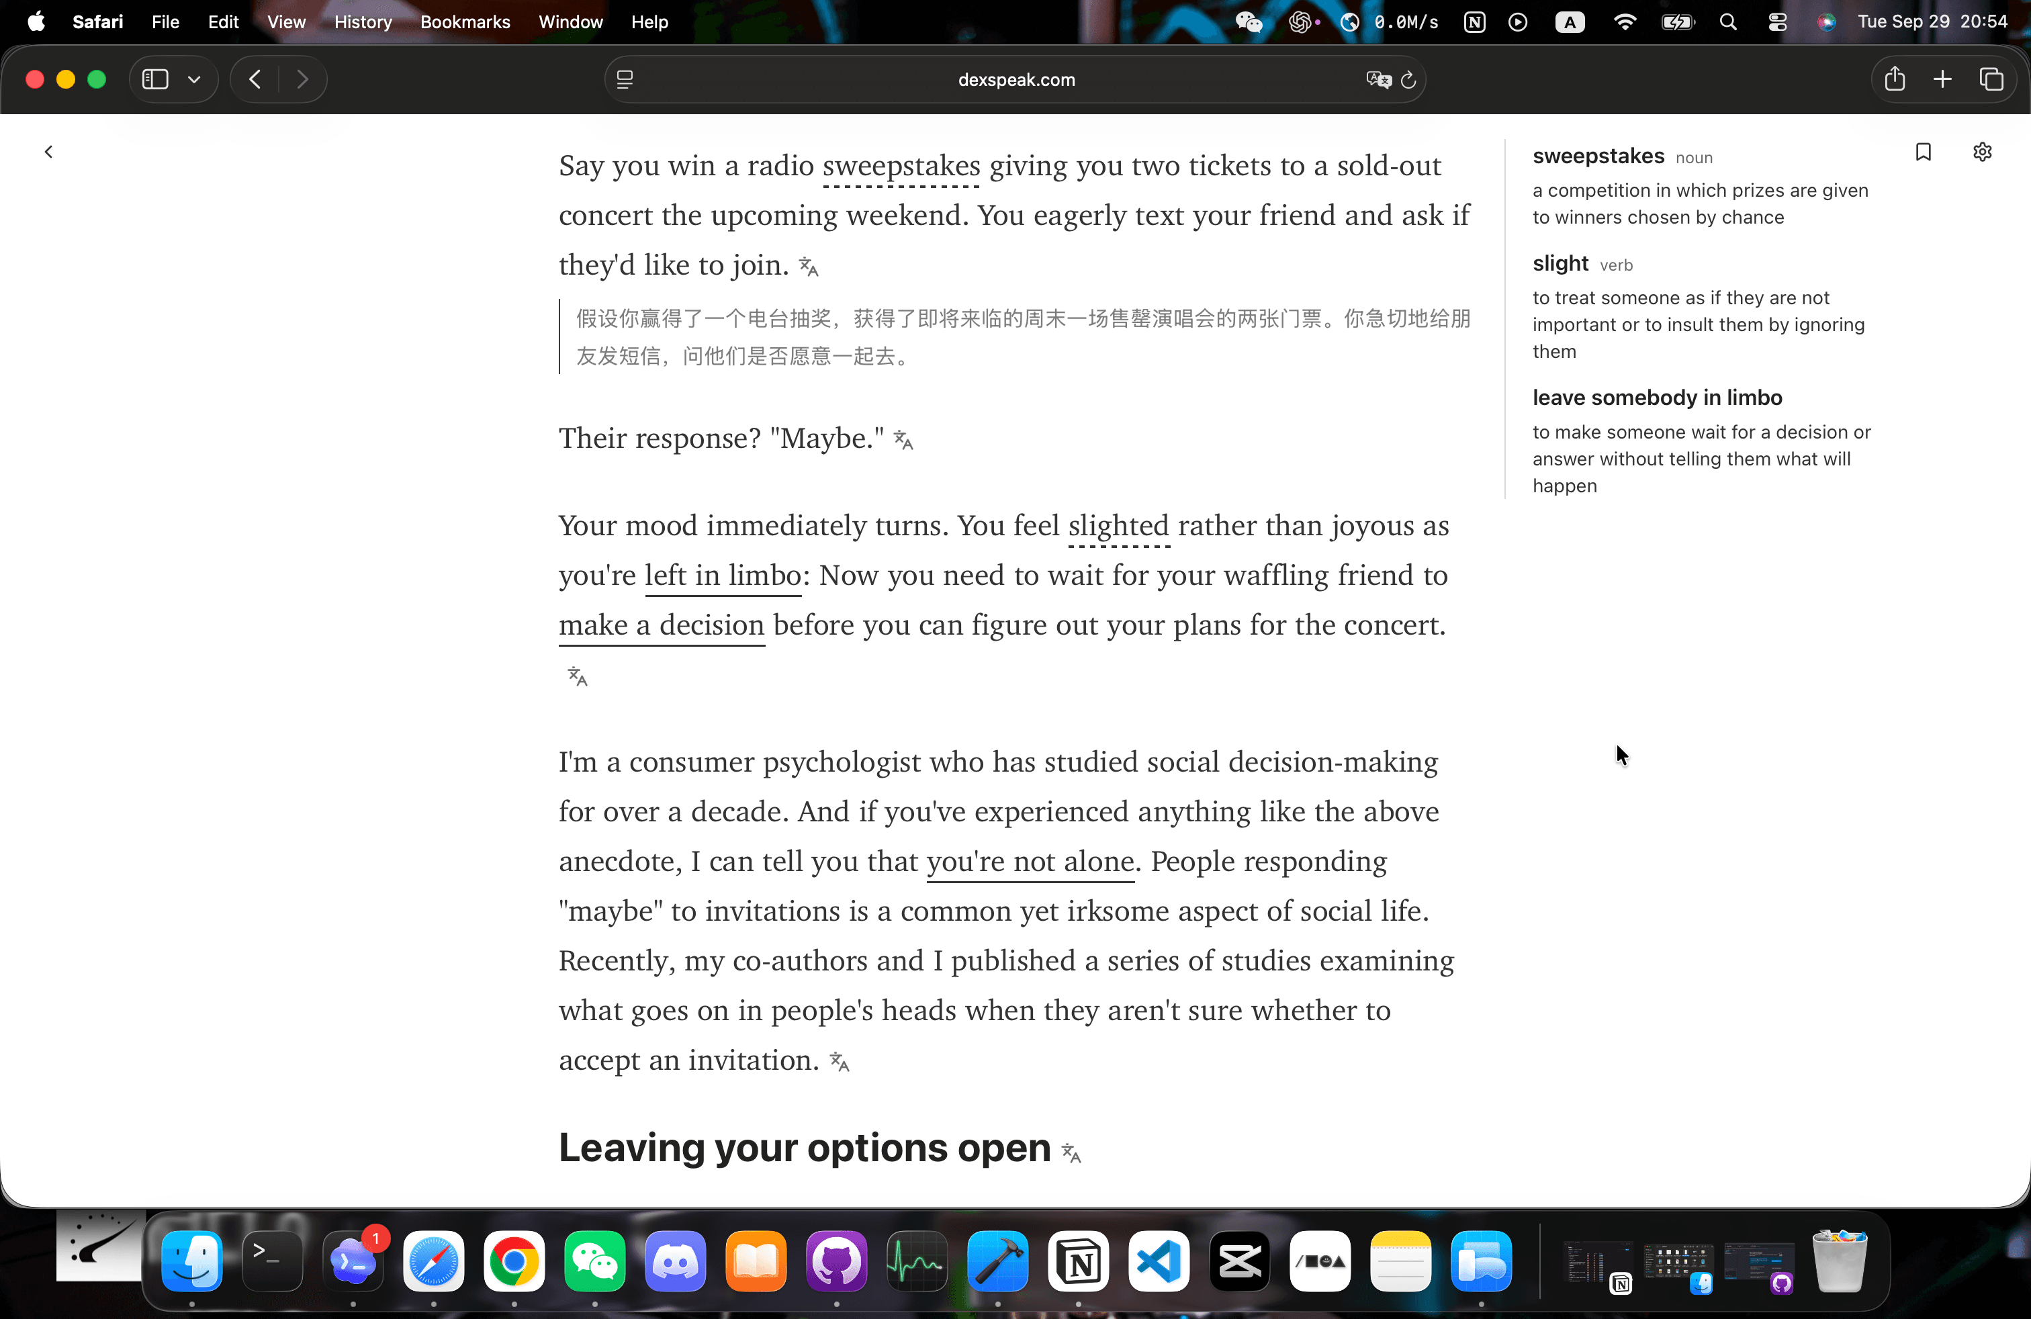Screen dimensions: 2031x1319
Task: Open the File menu
Action: click(x=165, y=21)
